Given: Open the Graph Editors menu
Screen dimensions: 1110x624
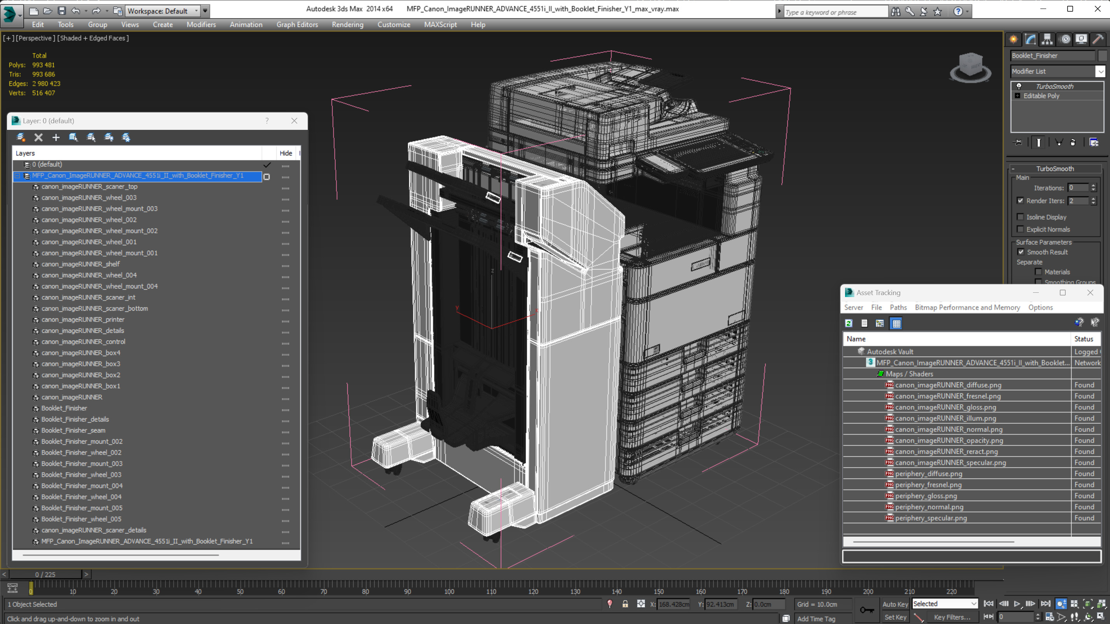Looking at the screenshot, I should point(297,24).
